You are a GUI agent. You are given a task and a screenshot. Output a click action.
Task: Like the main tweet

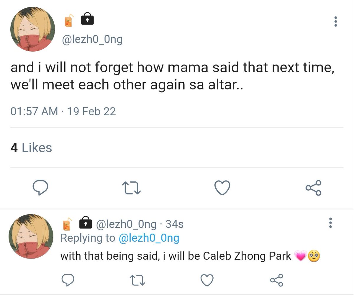pos(222,188)
